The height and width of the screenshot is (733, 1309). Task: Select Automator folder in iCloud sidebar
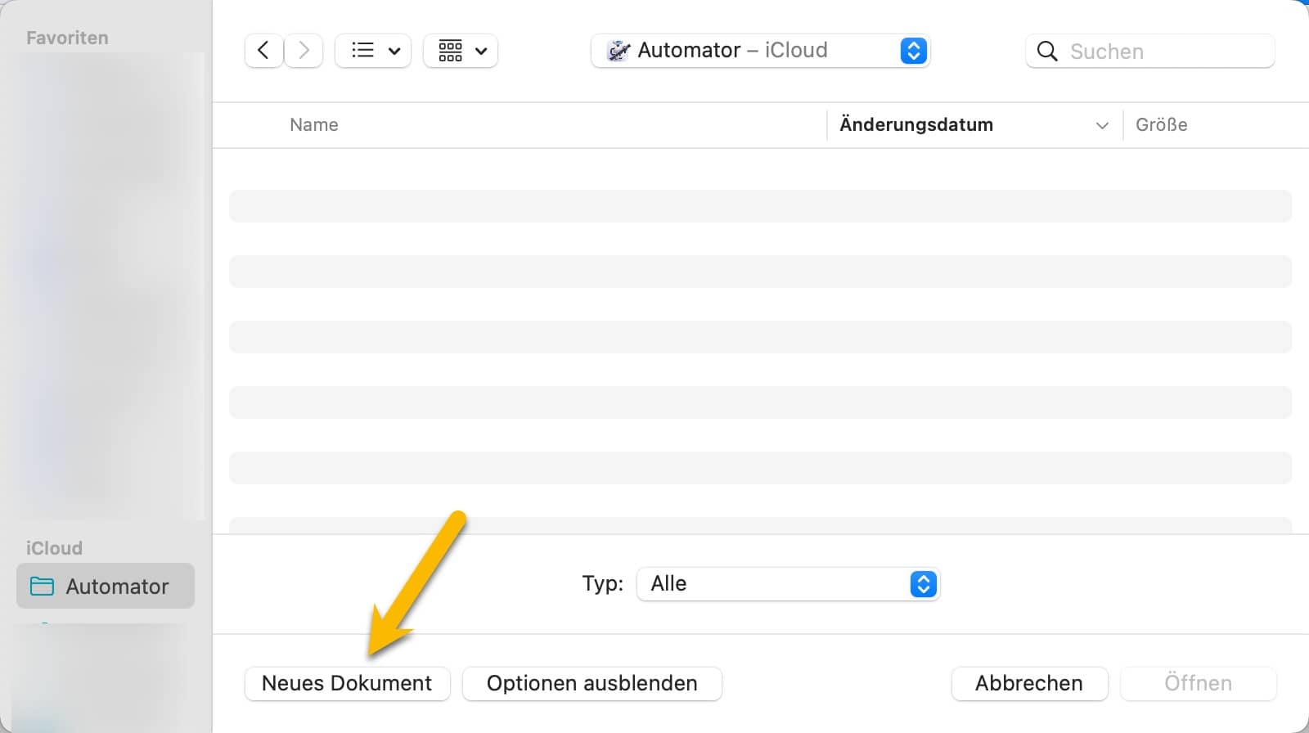pyautogui.click(x=106, y=586)
